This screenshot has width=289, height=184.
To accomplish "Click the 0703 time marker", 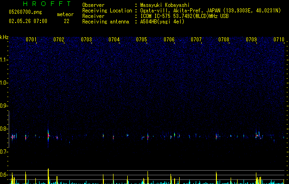I will click(86, 40).
